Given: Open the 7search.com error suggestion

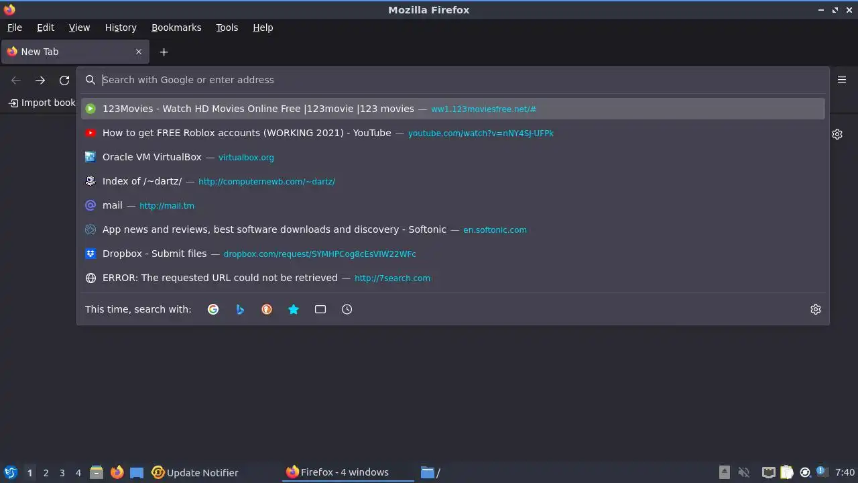Looking at the screenshot, I should pyautogui.click(x=453, y=278).
